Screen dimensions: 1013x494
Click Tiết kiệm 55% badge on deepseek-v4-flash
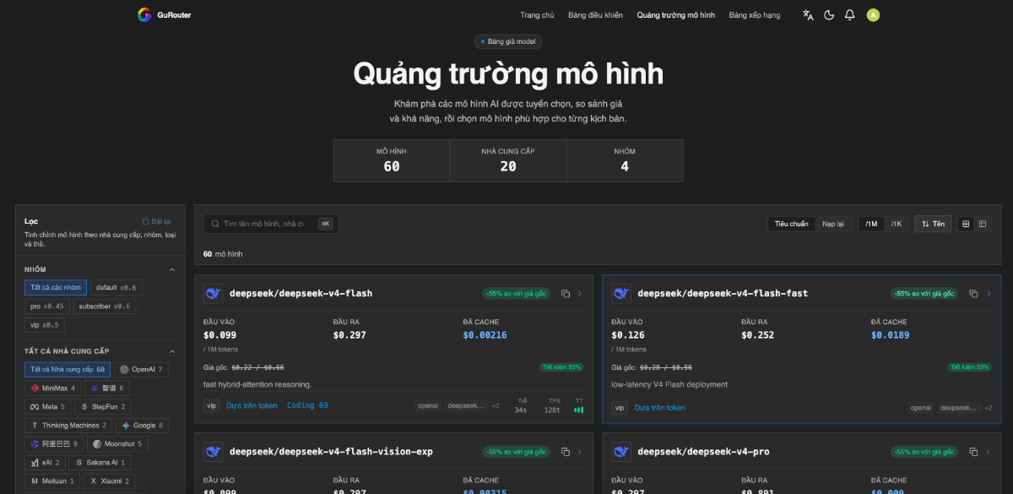561,367
